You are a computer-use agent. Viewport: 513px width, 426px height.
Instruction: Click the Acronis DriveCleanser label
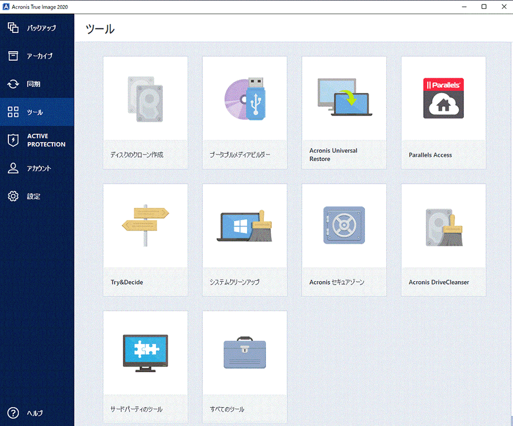(439, 282)
